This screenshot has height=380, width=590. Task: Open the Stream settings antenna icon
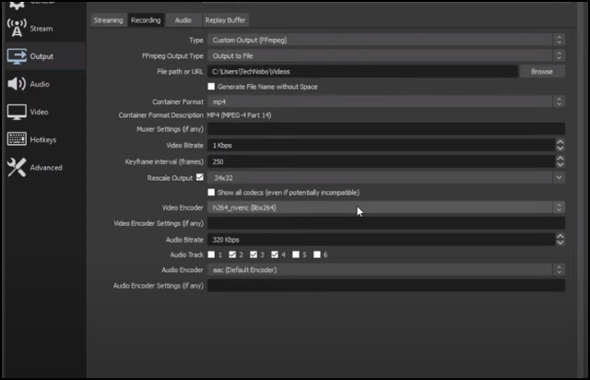17,29
